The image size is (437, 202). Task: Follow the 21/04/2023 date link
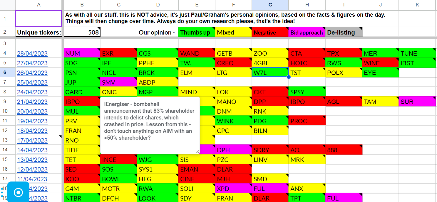pos(32,102)
